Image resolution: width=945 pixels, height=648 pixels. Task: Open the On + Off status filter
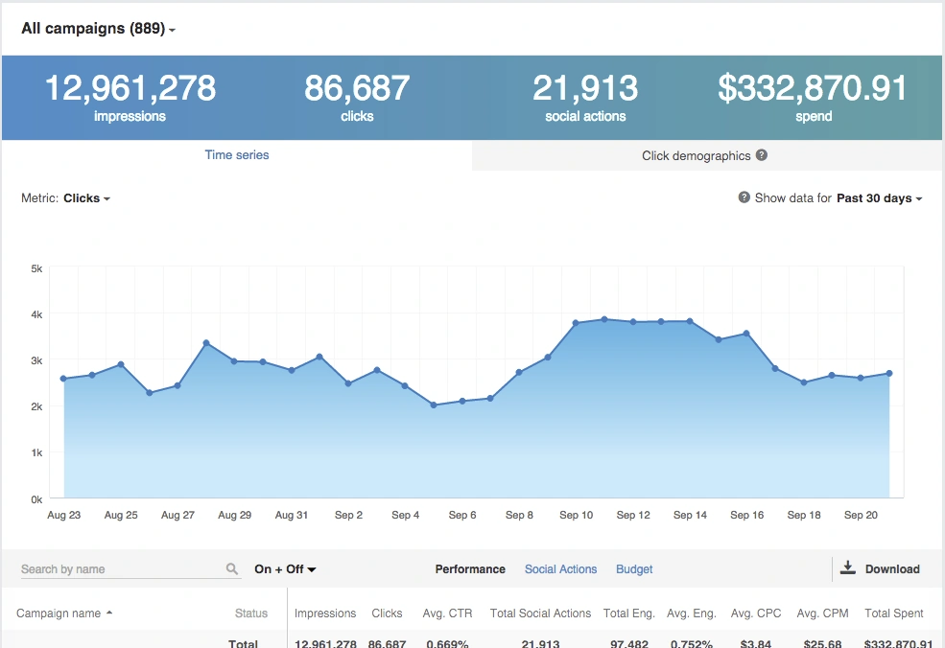[285, 568]
